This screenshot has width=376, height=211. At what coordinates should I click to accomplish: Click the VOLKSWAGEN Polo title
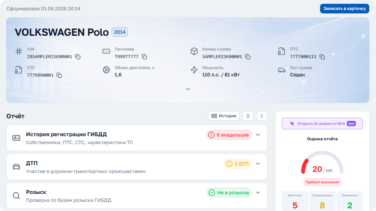(62, 32)
